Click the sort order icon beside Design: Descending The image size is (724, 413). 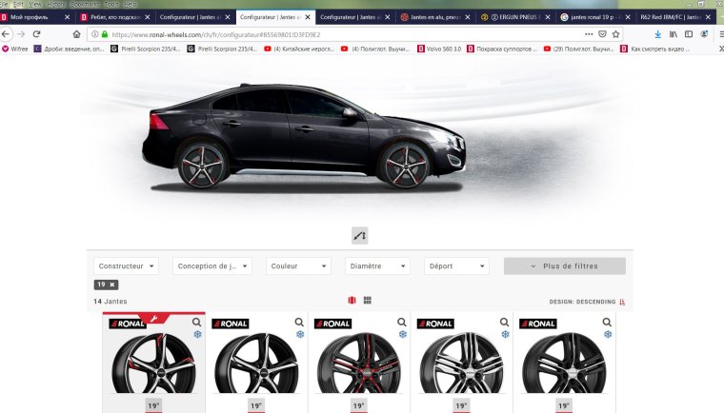(x=623, y=302)
